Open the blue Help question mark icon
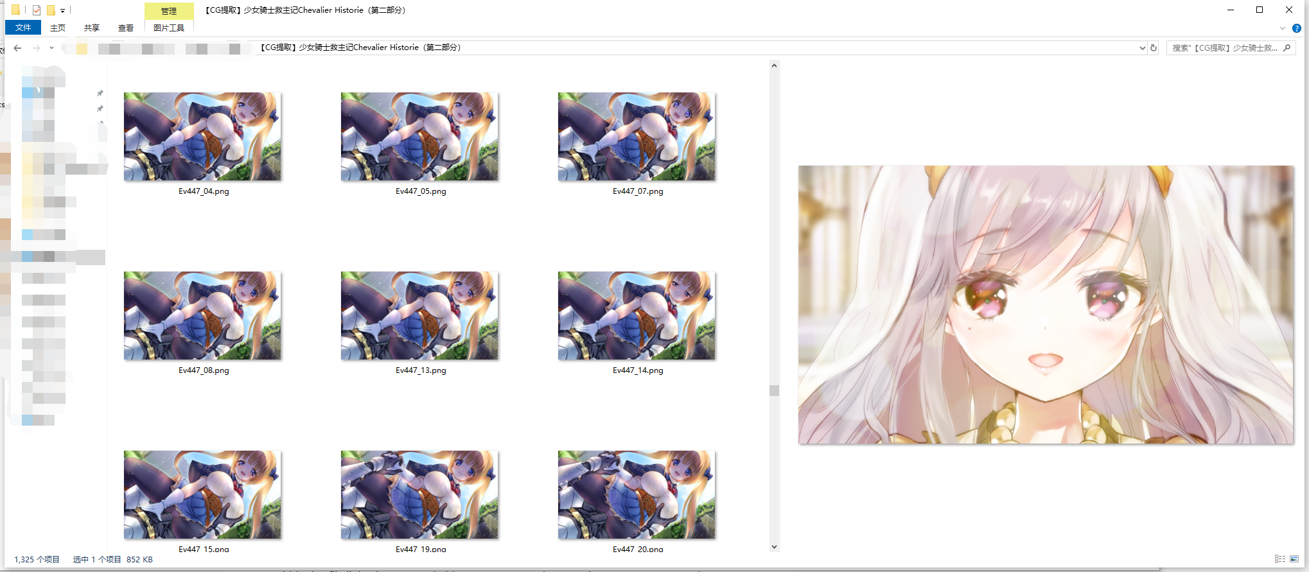Viewport: 1309px width, 572px height. coord(1297,28)
